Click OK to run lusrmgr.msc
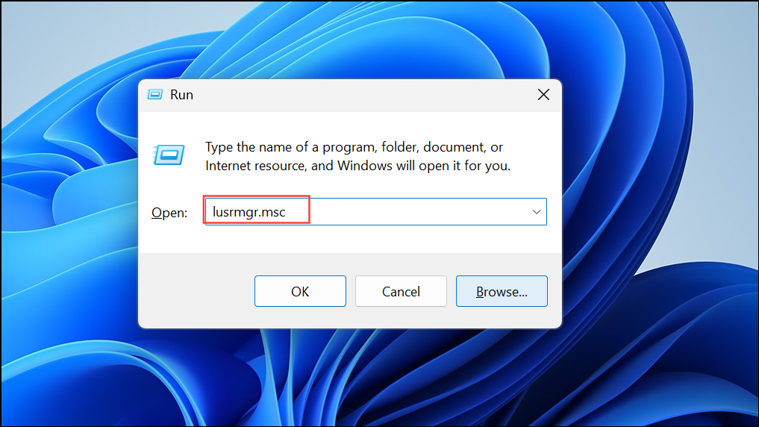This screenshot has height=427, width=759. [300, 291]
